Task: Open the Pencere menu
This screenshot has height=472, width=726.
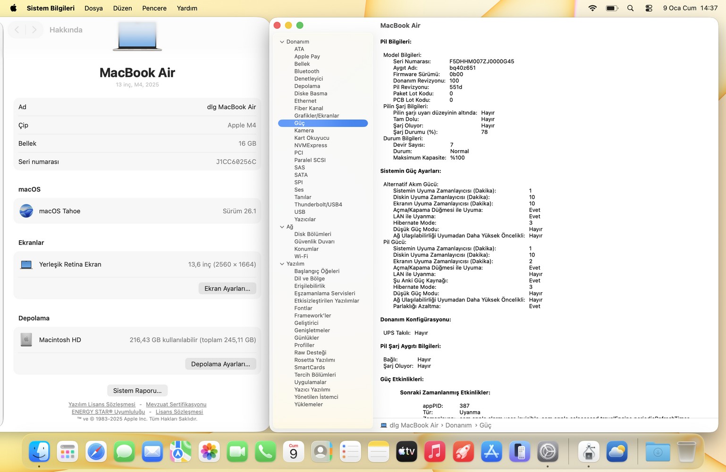Action: coord(154,8)
